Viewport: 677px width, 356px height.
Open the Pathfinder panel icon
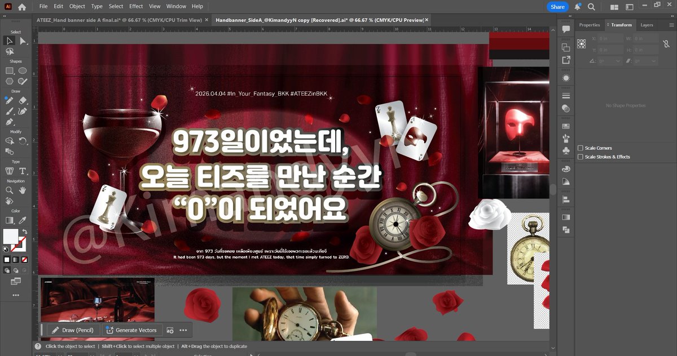coord(566,230)
